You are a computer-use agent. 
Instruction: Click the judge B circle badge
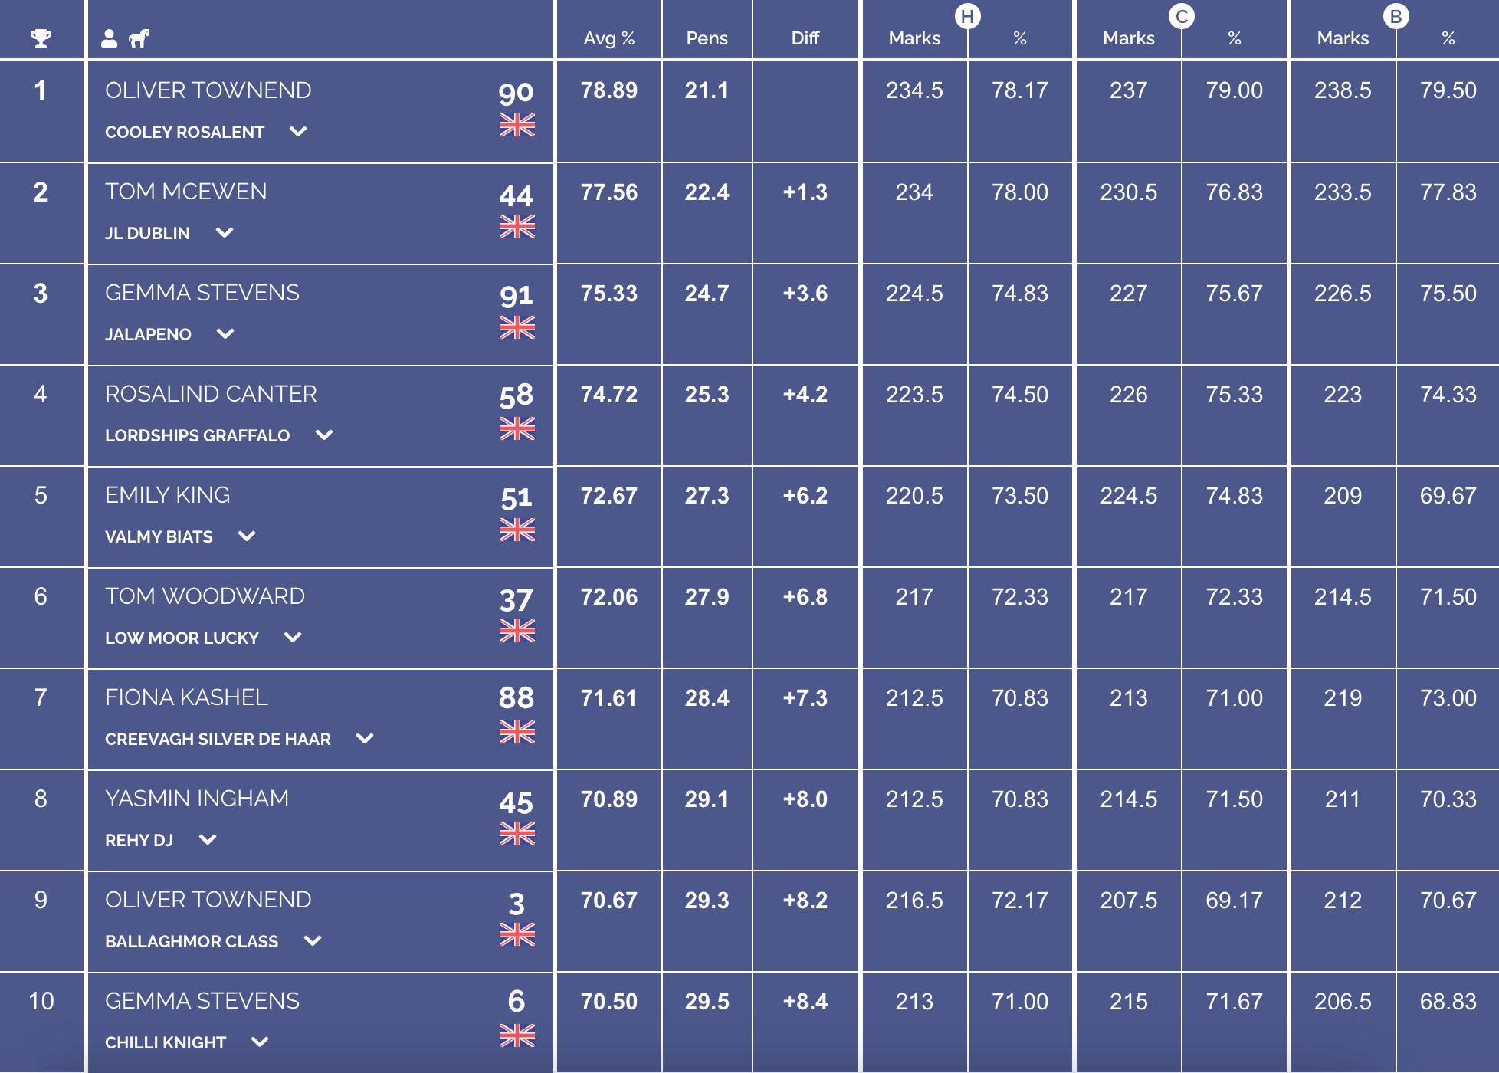pyautogui.click(x=1396, y=16)
